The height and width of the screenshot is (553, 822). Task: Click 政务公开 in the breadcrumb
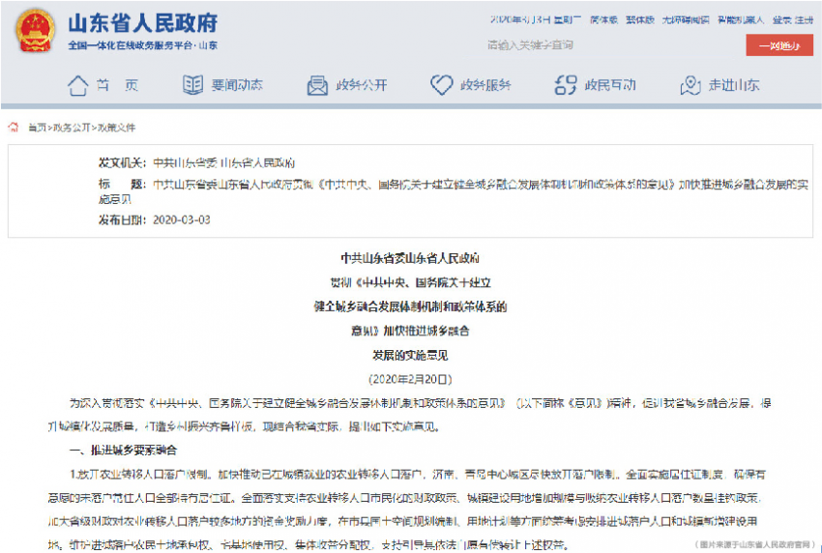click(72, 128)
